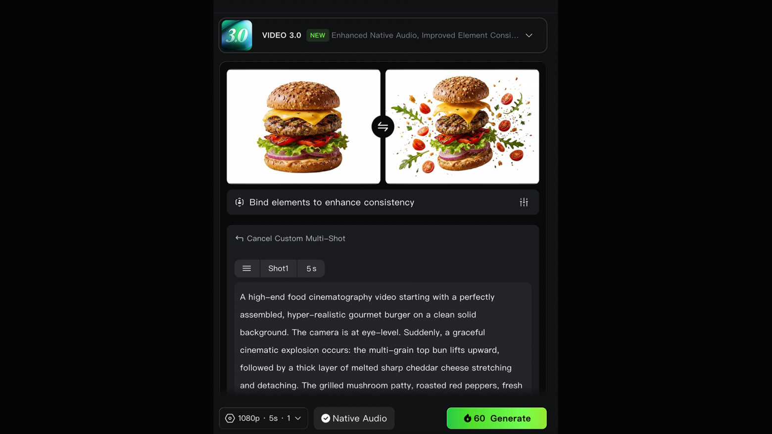
Task: Click the Video 3.0 model logo
Action: point(237,35)
